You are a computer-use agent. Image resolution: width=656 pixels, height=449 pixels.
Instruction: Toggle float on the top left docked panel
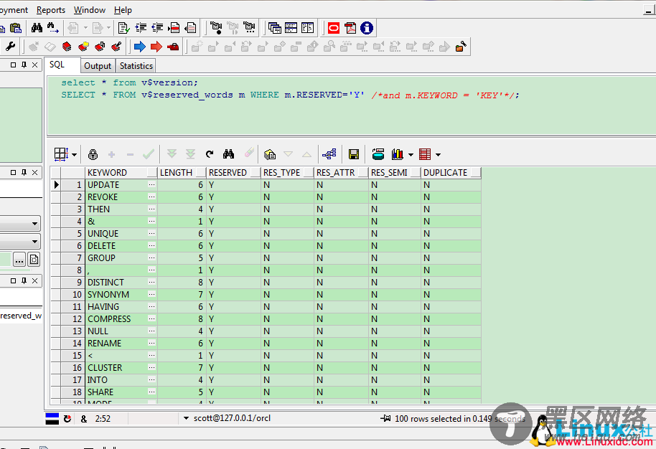coord(14,65)
